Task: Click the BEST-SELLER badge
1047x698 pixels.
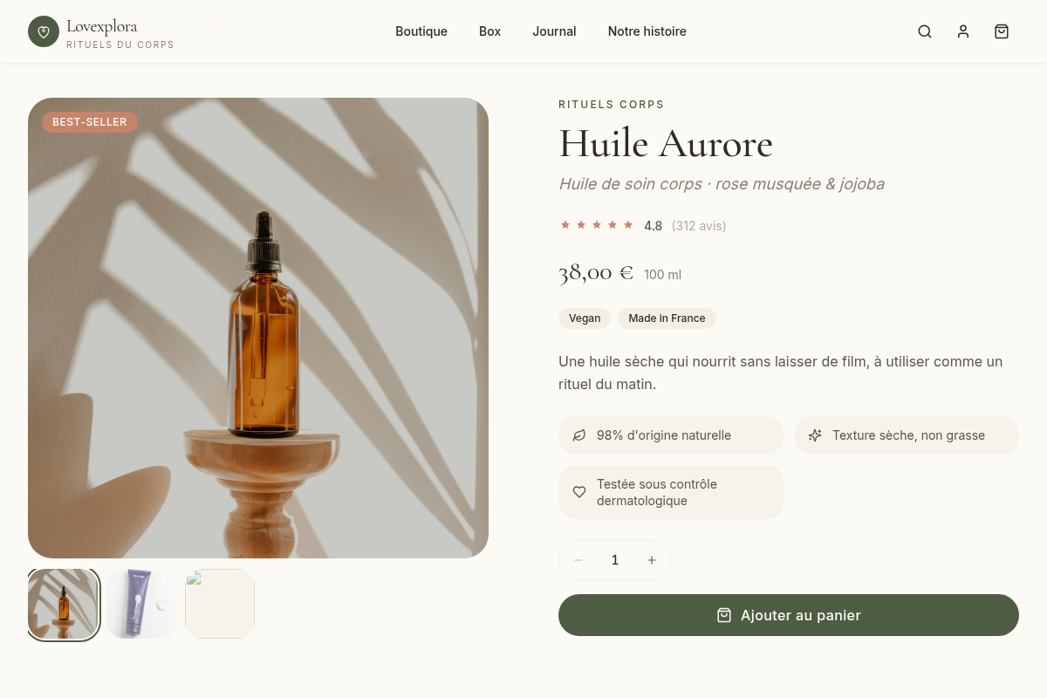Action: (90, 122)
